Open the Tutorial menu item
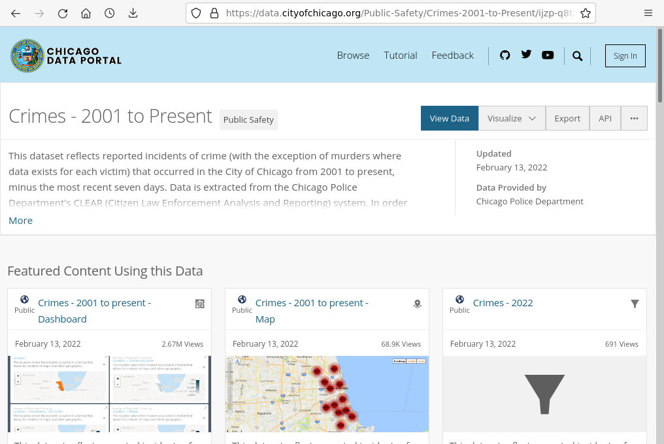664x444 pixels. (400, 55)
